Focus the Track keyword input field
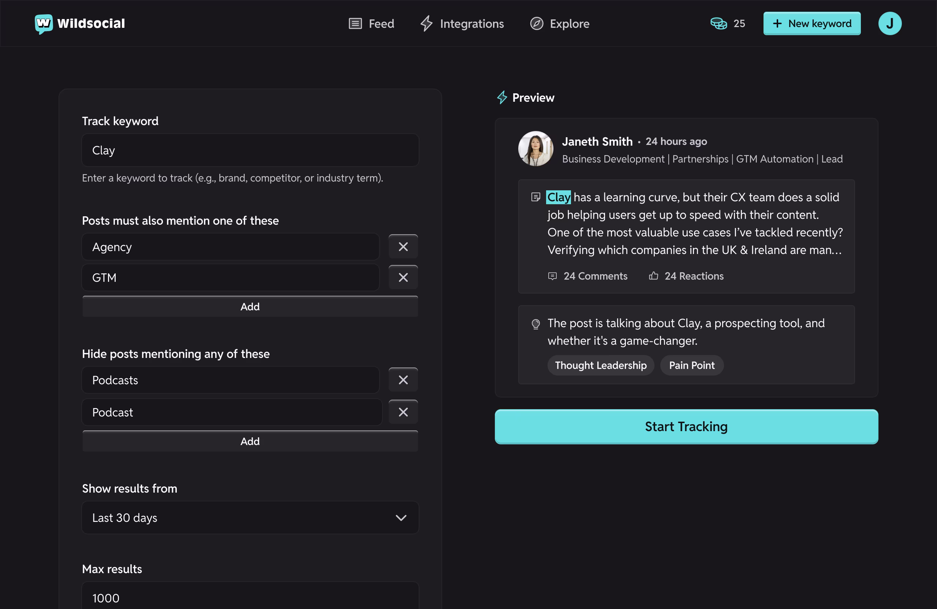The width and height of the screenshot is (937, 609). click(x=250, y=150)
